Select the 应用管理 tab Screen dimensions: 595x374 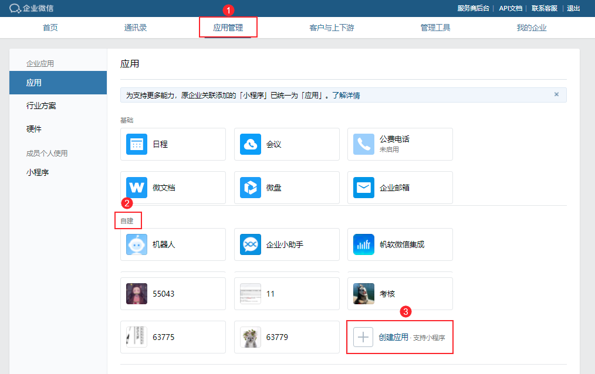[228, 28]
